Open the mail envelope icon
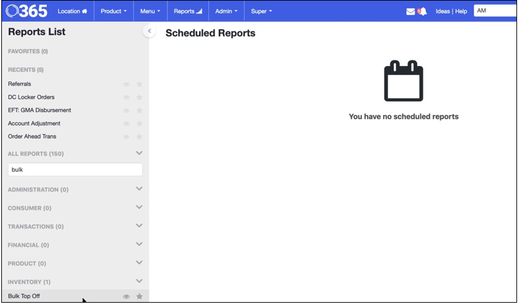 411,12
